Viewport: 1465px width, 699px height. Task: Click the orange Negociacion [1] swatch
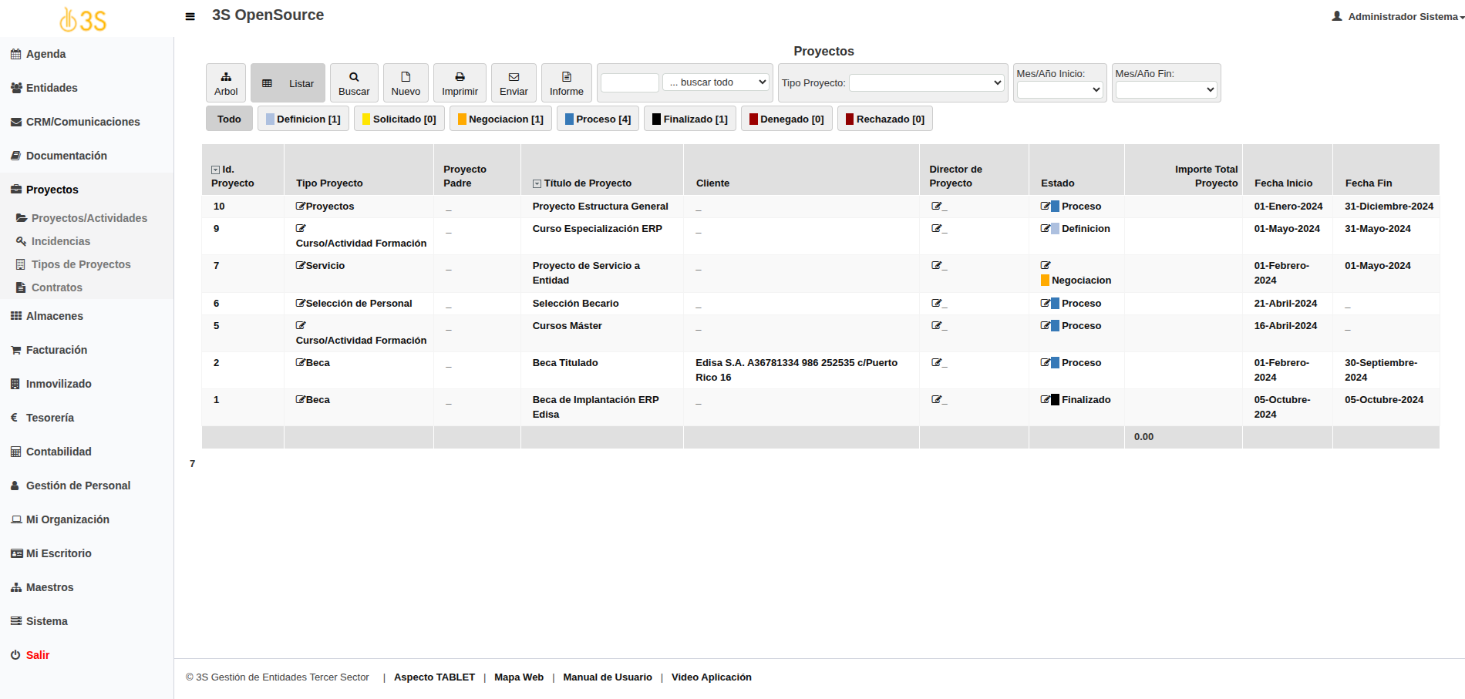point(462,119)
